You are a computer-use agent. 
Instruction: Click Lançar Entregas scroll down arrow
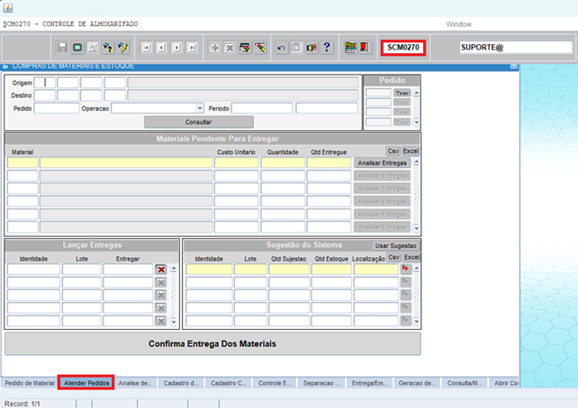coord(173,321)
